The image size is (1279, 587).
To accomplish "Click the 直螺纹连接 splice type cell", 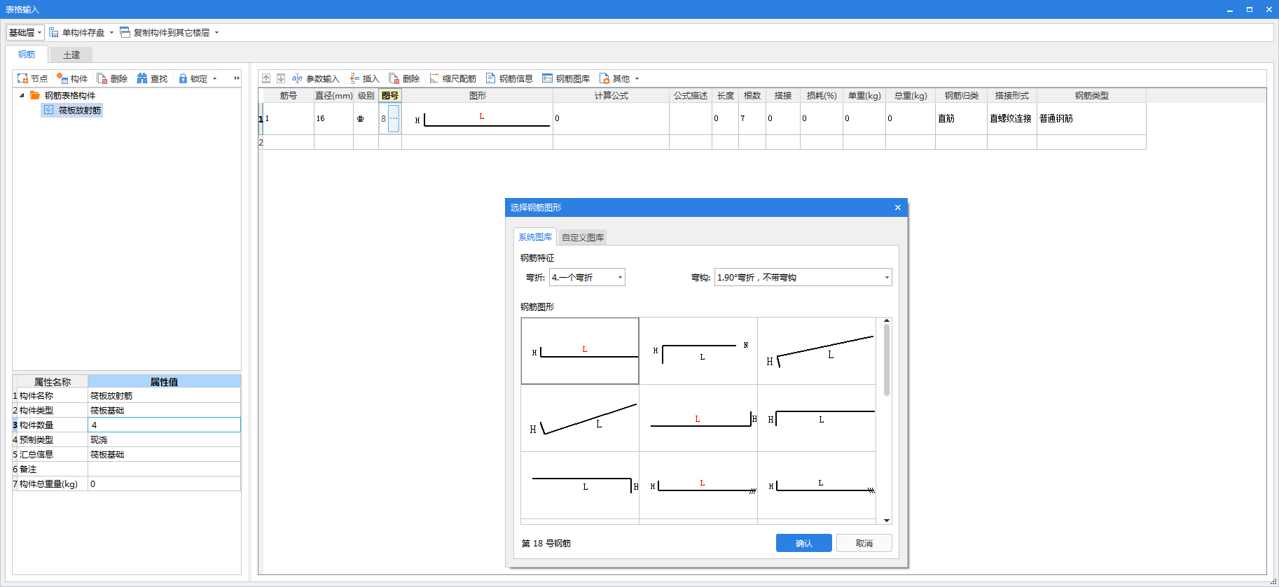I will 1011,118.
